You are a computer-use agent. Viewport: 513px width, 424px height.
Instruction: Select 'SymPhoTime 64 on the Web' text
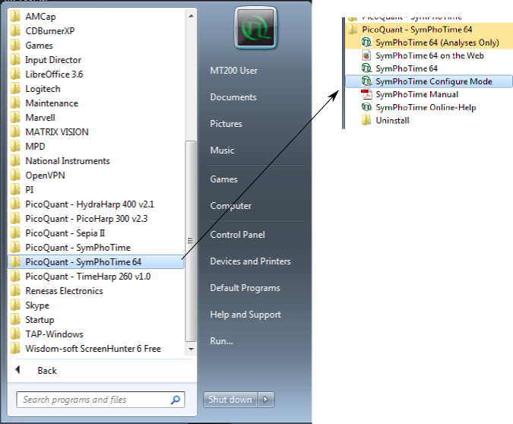(x=429, y=55)
